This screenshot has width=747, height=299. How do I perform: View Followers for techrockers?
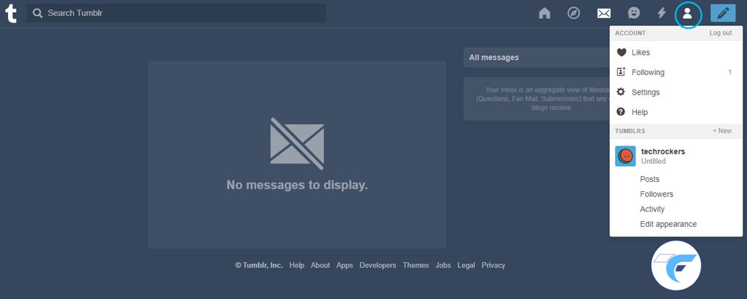(657, 194)
